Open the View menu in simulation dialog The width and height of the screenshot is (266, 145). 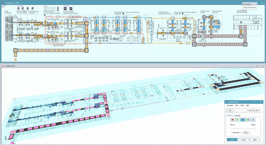click(236, 105)
